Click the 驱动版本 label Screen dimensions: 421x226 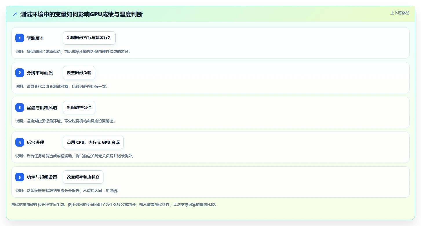point(35,38)
